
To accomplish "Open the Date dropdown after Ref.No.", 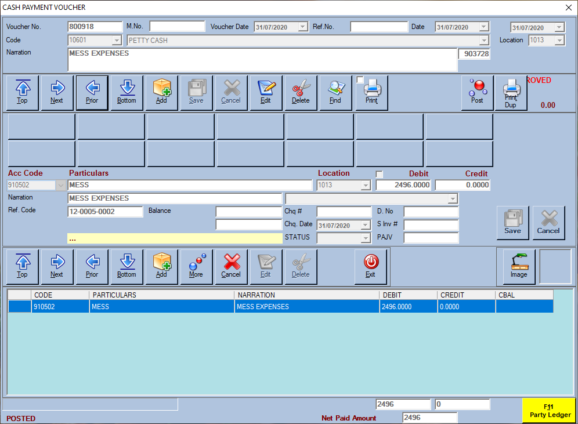I will [x=483, y=27].
